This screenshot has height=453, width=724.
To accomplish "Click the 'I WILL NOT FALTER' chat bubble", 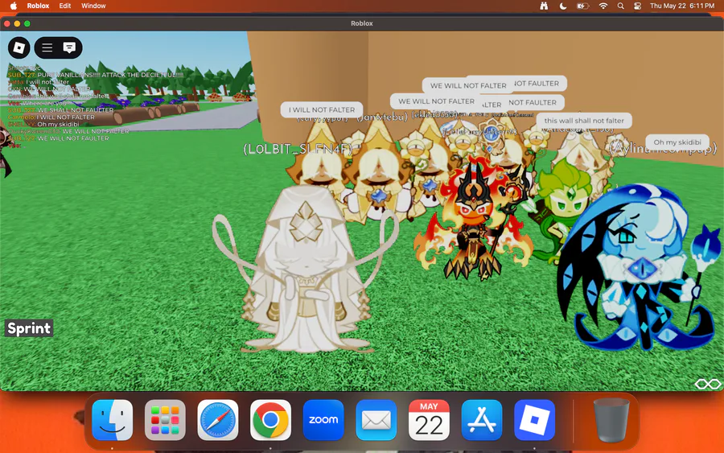I will coord(322,110).
